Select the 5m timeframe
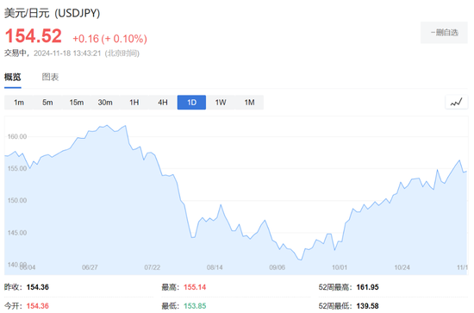Image resolution: width=474 pixels, height=313 pixels. [x=47, y=103]
